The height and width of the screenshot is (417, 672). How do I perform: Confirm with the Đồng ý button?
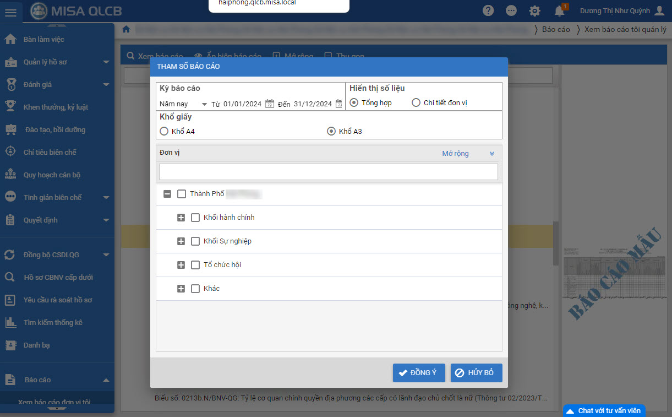[x=418, y=373]
